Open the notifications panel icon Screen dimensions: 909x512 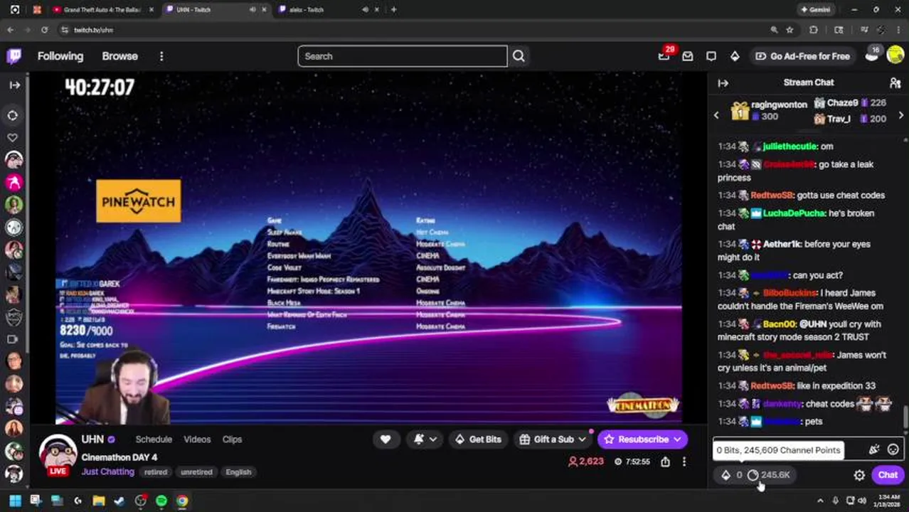(x=711, y=56)
